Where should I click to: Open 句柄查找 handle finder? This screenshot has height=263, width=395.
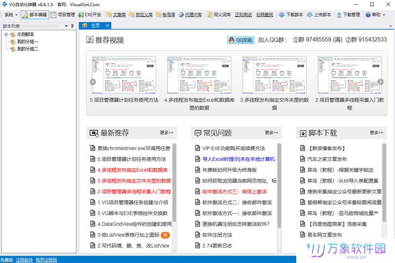265,15
